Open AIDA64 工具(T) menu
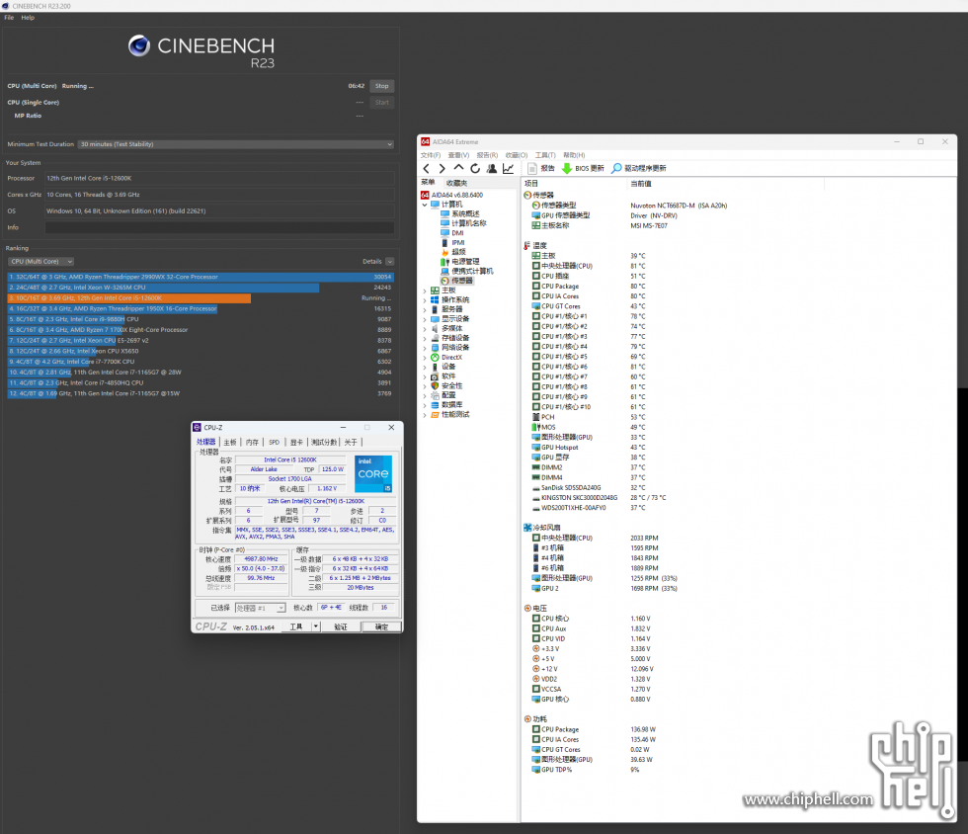 coord(545,155)
